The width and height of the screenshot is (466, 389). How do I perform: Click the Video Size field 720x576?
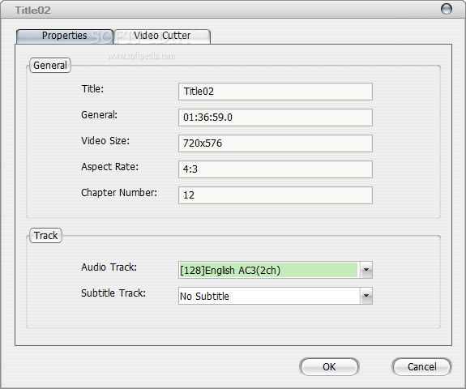(x=276, y=143)
